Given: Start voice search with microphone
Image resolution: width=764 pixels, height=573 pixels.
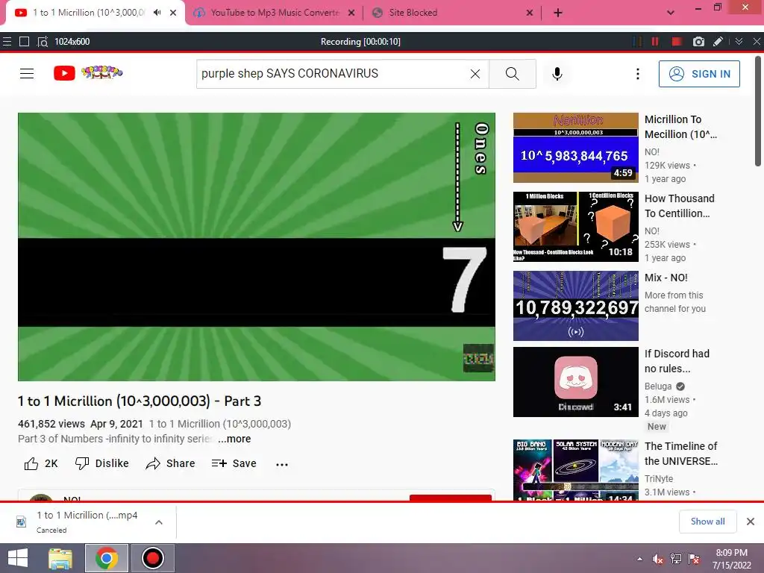Looking at the screenshot, I should [x=557, y=74].
